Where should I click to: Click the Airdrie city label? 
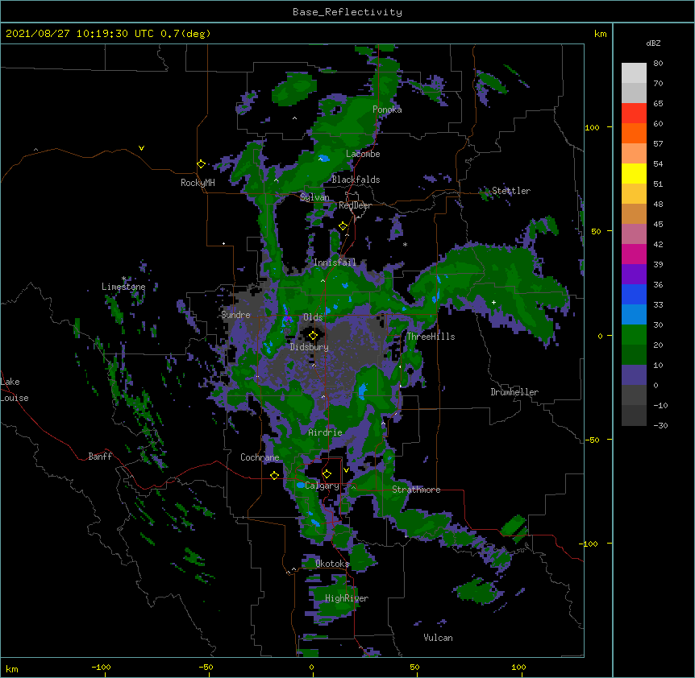pyautogui.click(x=326, y=432)
